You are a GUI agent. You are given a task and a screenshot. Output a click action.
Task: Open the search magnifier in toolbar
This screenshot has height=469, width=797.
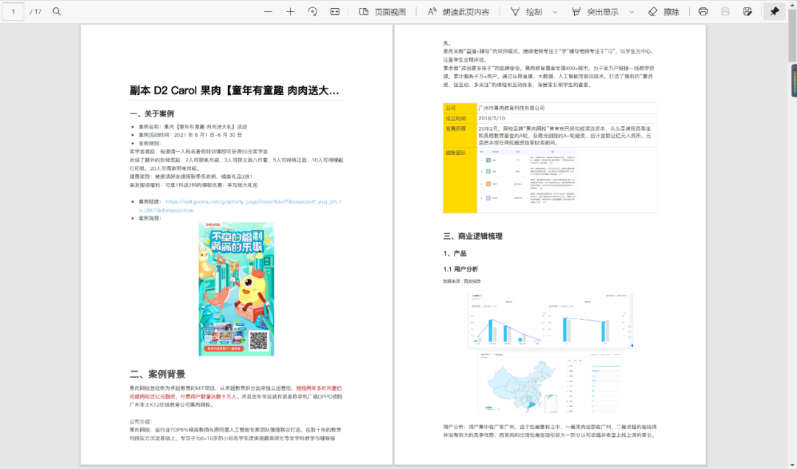click(57, 11)
